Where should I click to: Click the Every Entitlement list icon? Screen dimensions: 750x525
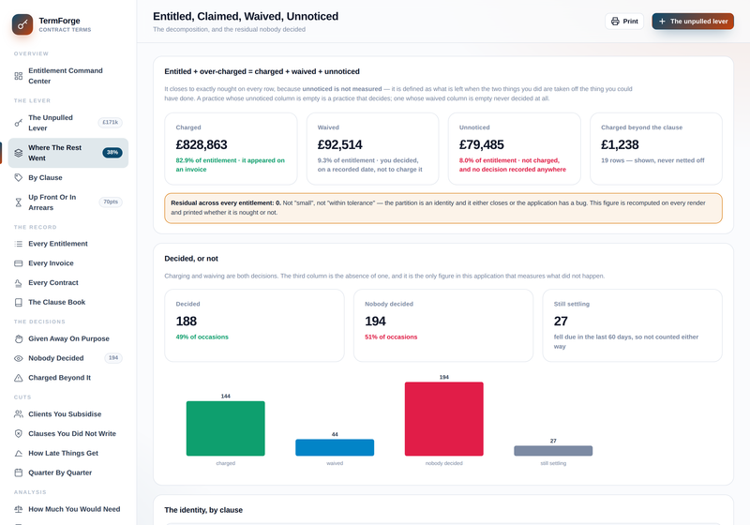(x=18, y=244)
